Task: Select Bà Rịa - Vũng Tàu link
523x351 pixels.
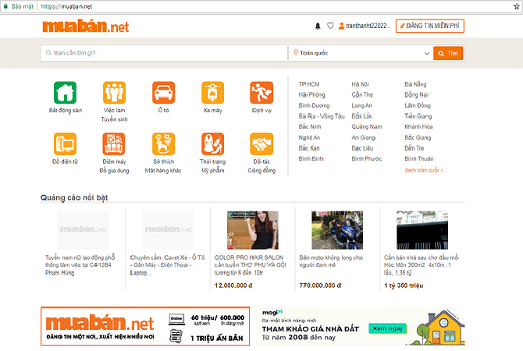Action: point(322,116)
